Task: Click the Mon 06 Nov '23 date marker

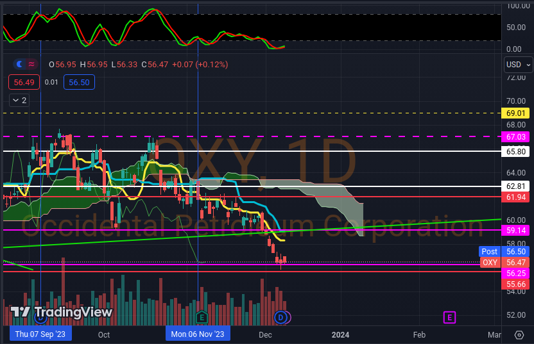Action: [x=198, y=334]
